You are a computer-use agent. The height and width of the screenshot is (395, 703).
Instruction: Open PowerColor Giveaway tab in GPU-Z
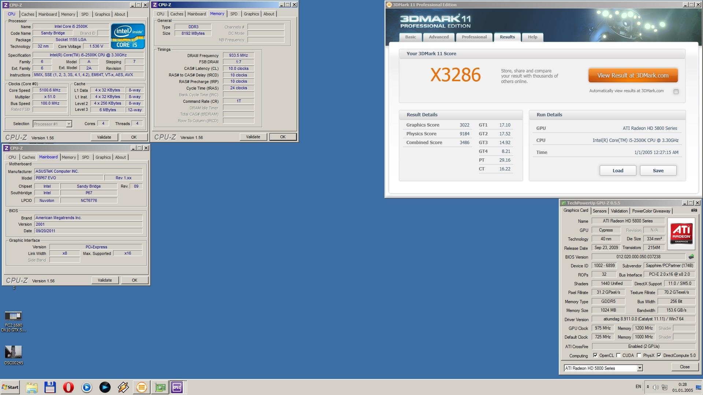[x=651, y=211]
